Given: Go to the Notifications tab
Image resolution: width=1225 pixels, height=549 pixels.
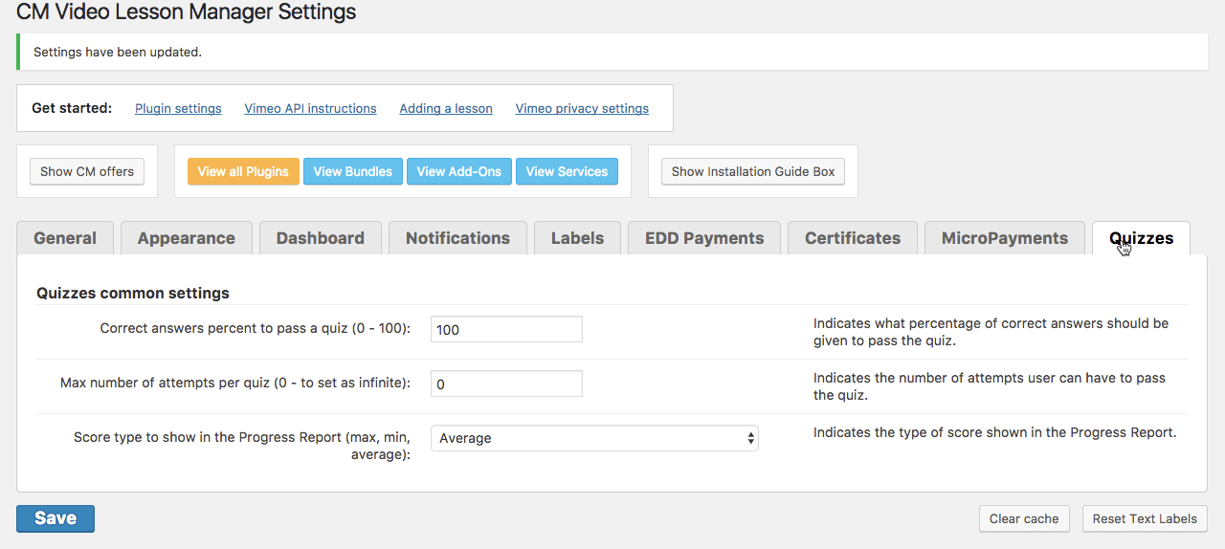Looking at the screenshot, I should [457, 238].
